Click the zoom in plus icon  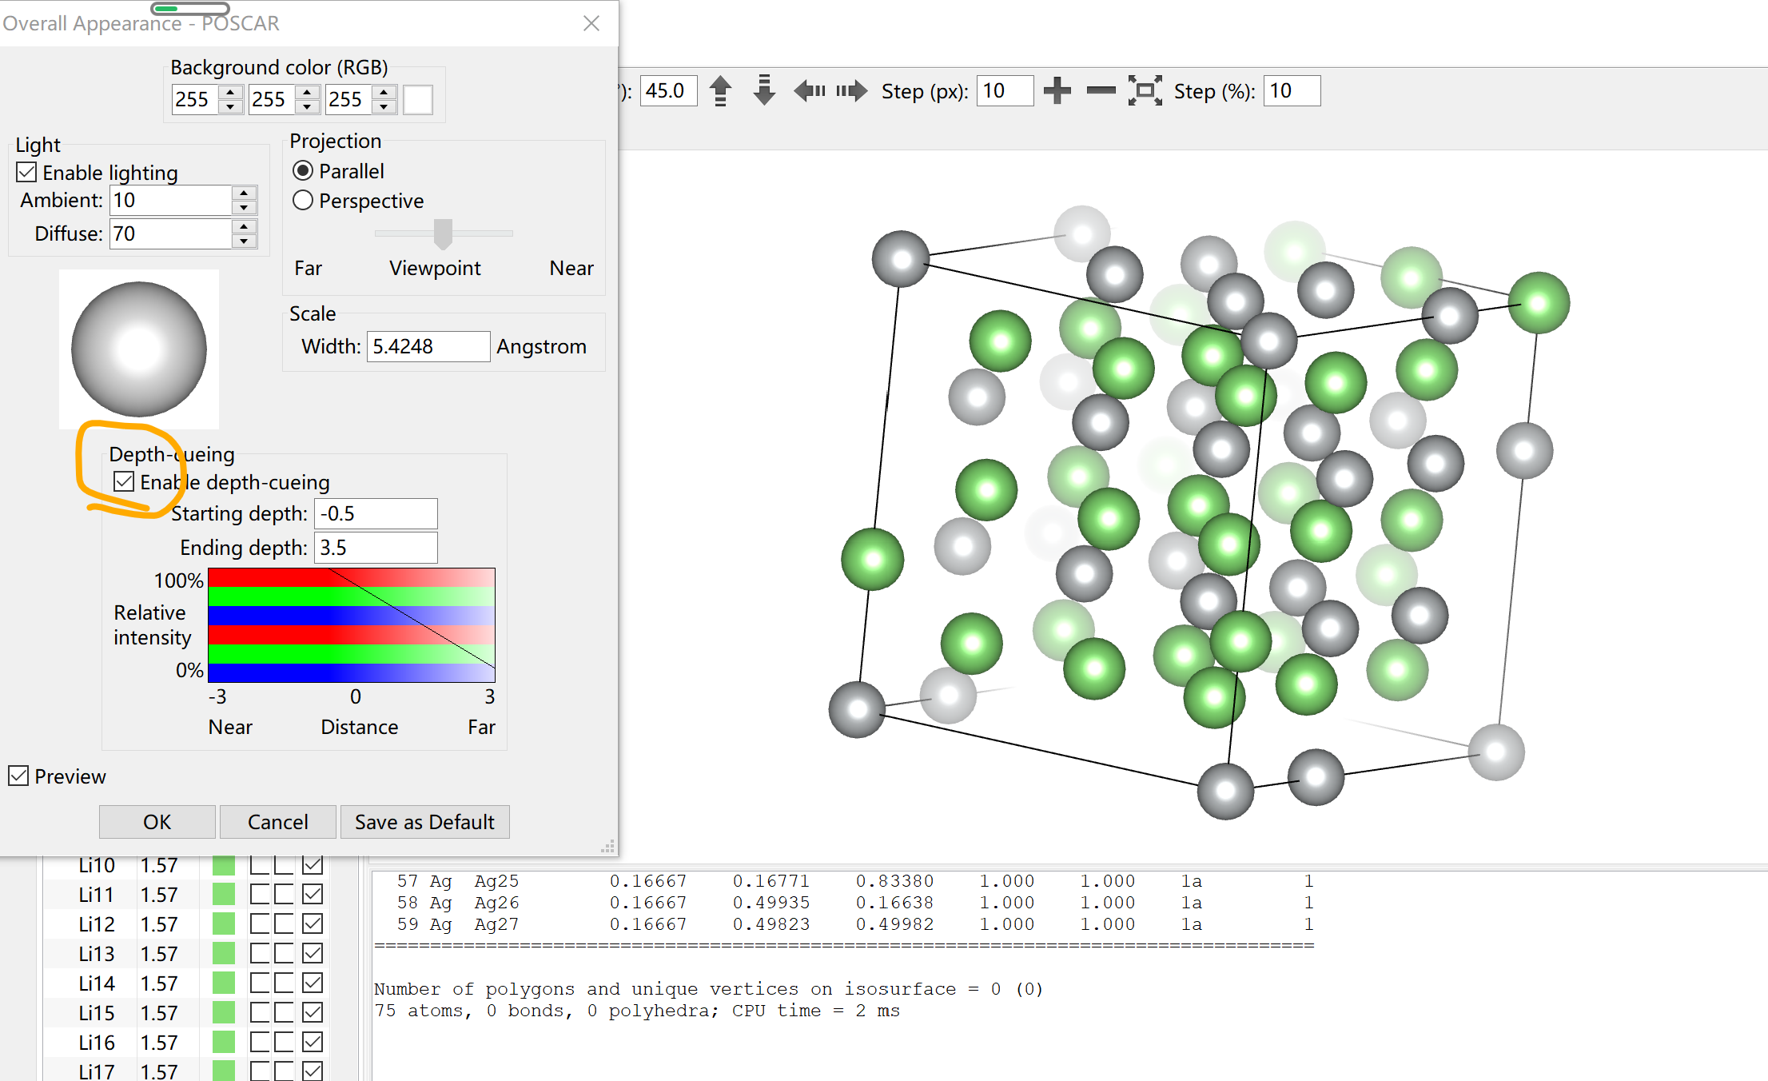point(1057,90)
